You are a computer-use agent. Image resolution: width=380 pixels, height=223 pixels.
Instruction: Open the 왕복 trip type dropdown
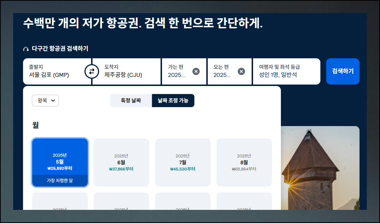click(x=45, y=101)
